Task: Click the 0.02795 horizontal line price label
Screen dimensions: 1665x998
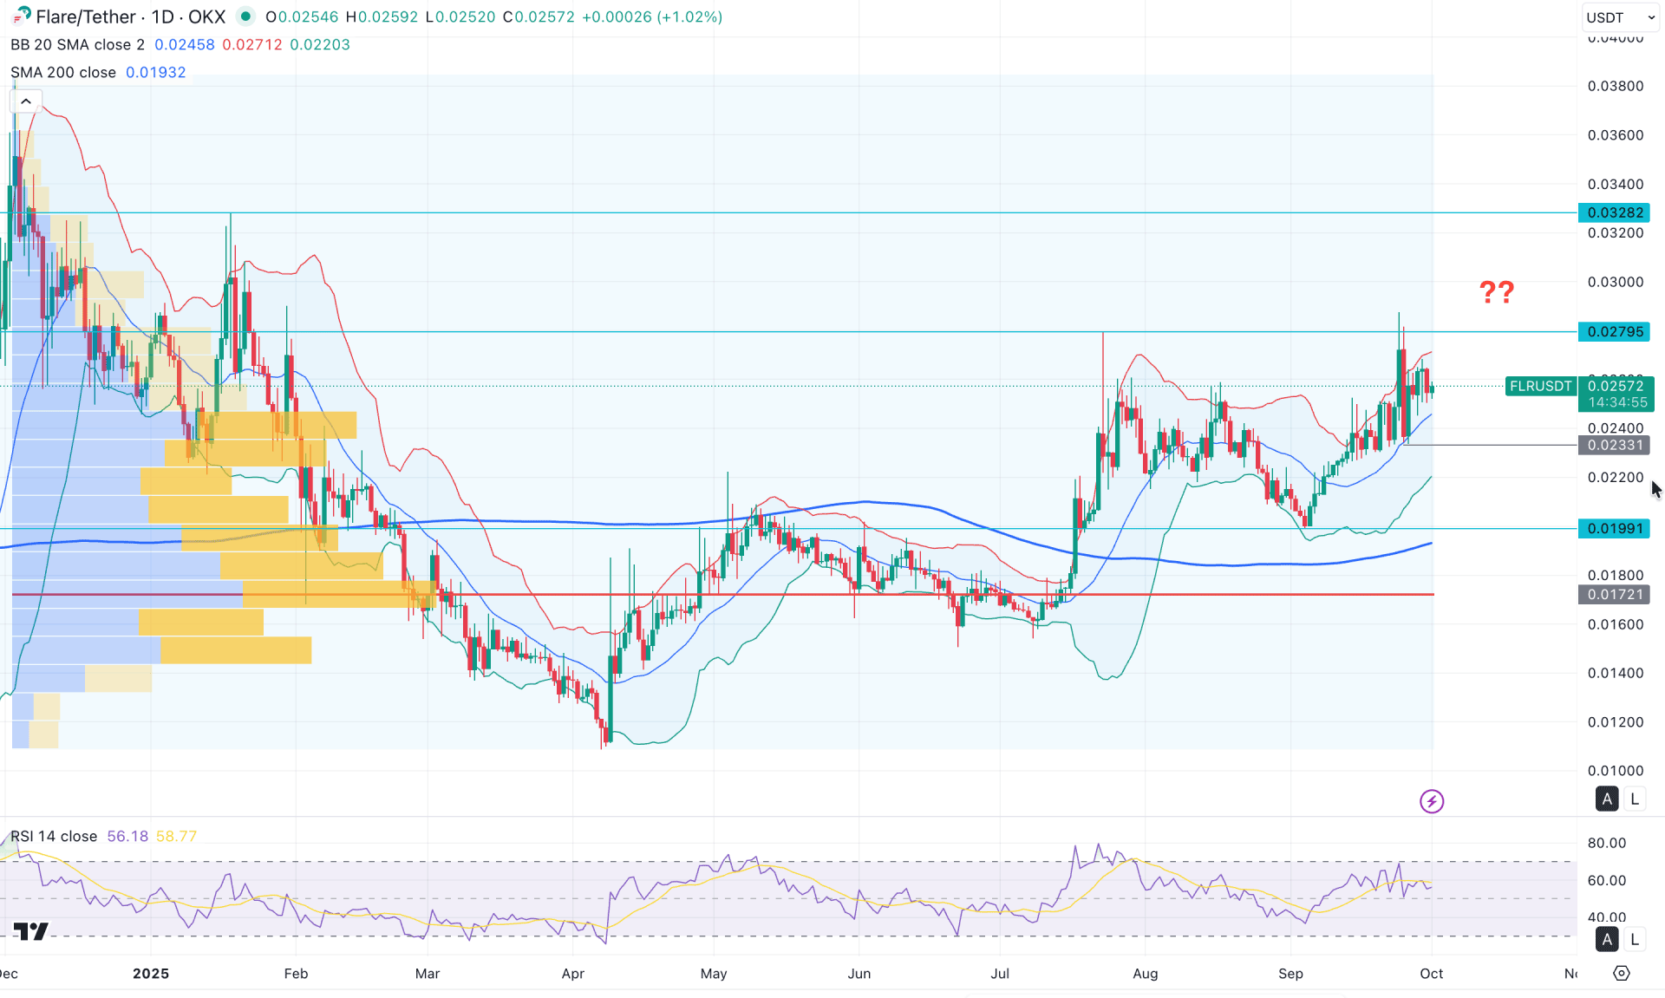Action: (x=1614, y=331)
